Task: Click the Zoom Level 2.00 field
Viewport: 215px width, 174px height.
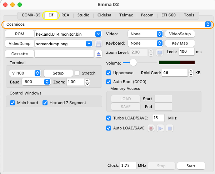Action: (139, 52)
